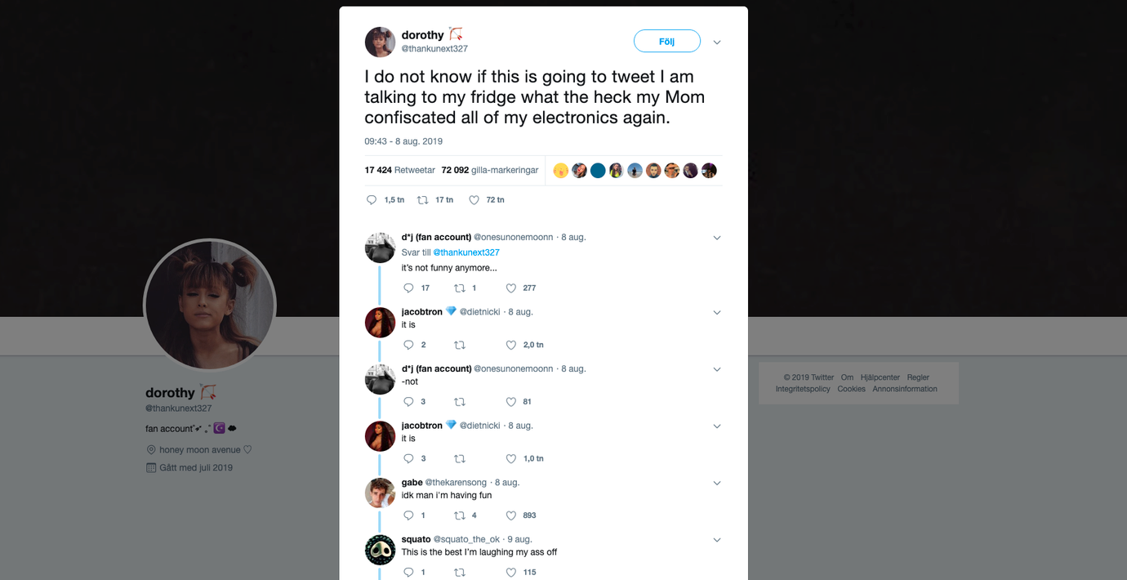This screenshot has width=1127, height=580.
Task: Like d*j's "-not" reply
Action: coord(511,402)
